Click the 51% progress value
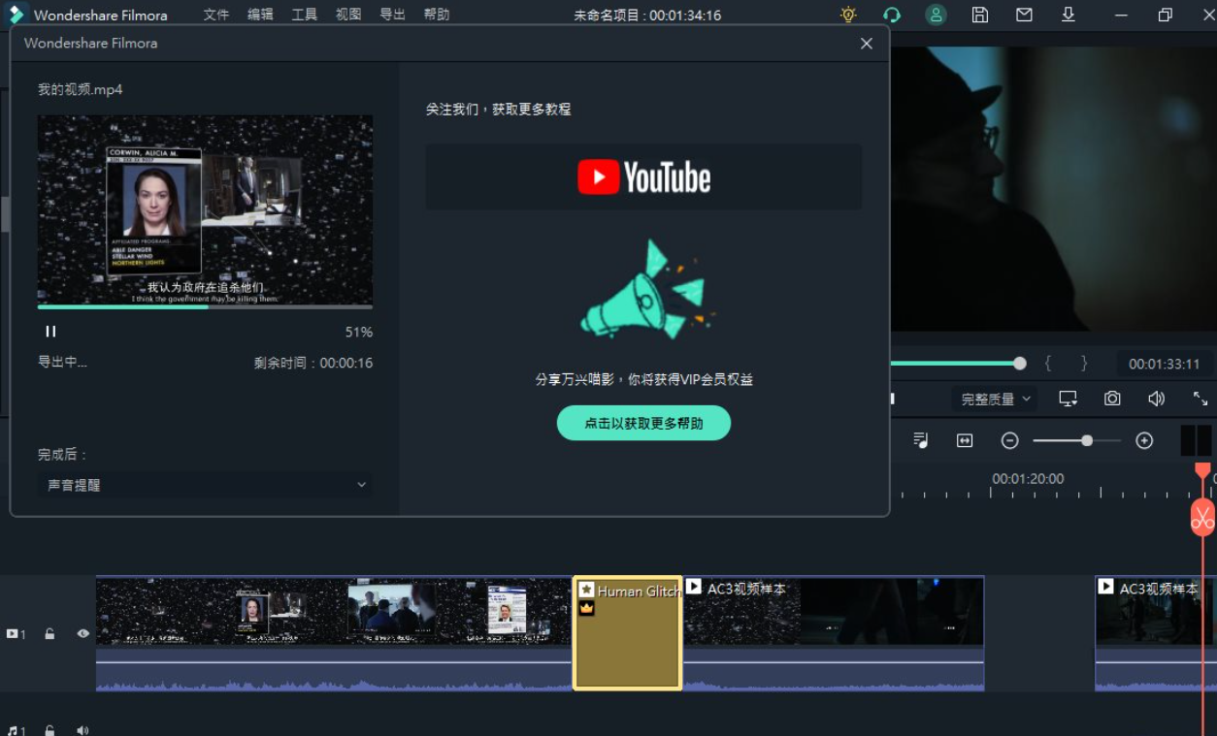Image resolution: width=1217 pixels, height=736 pixels. 359,332
